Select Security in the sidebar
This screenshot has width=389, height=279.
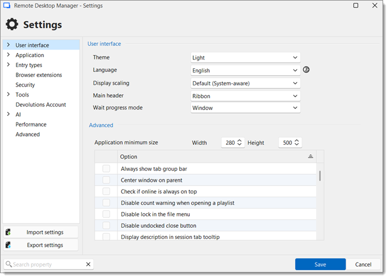(25, 85)
